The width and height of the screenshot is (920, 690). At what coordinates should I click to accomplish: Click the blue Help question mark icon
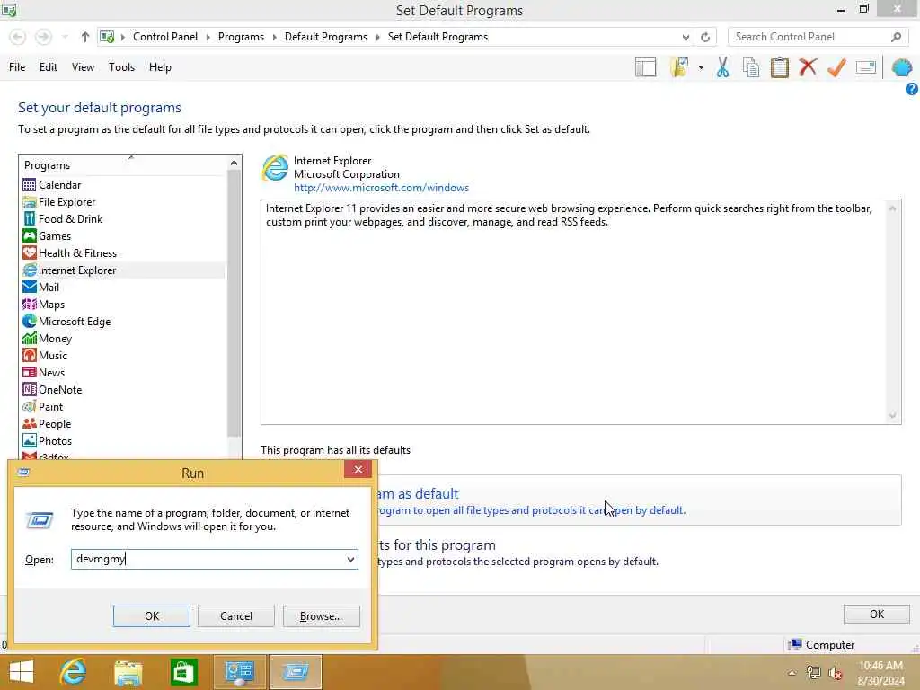tap(911, 89)
